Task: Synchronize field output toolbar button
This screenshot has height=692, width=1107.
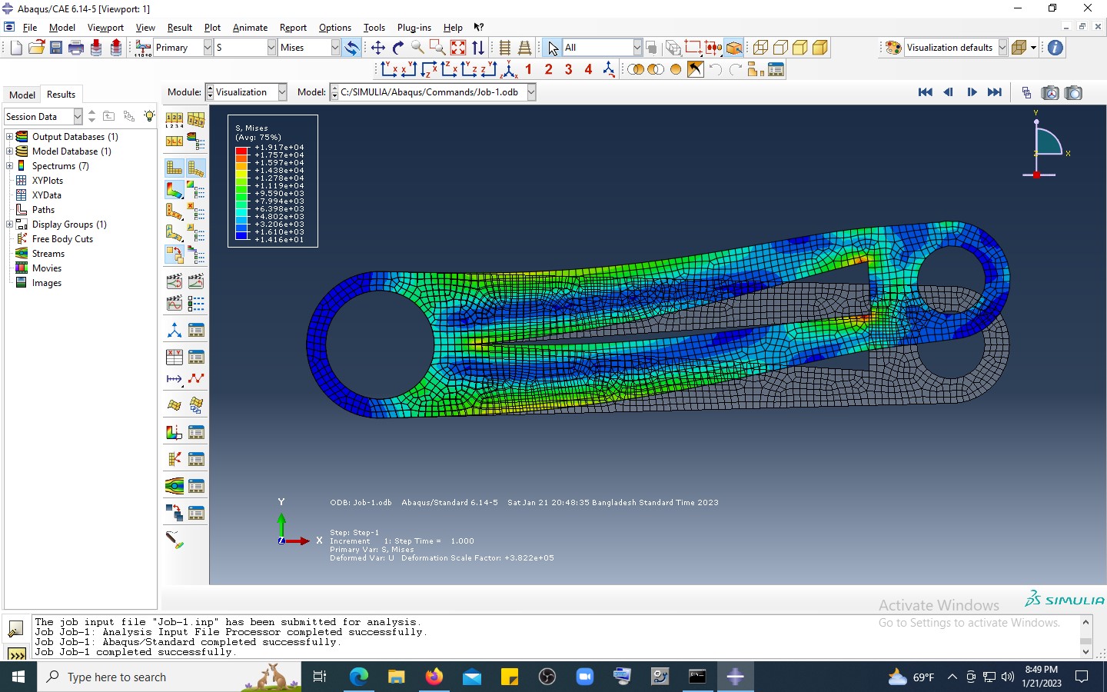Action: tap(351, 48)
